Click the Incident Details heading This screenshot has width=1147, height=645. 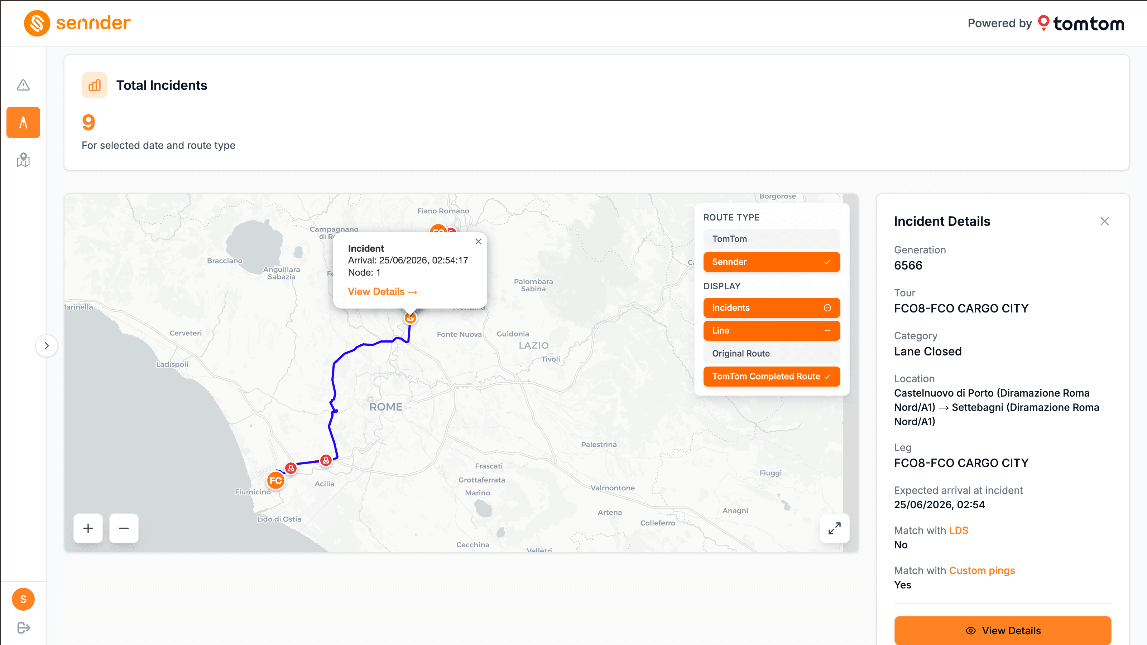[942, 222]
